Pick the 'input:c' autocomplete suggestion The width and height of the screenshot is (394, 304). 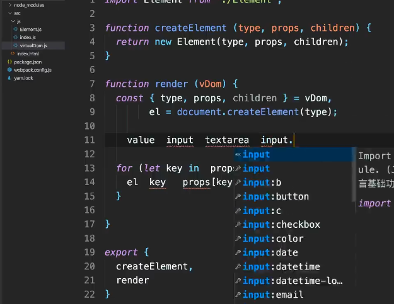point(294,211)
